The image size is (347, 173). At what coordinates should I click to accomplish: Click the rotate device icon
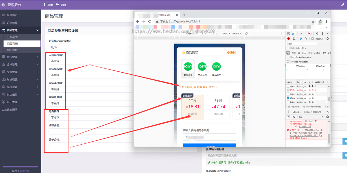(246, 34)
